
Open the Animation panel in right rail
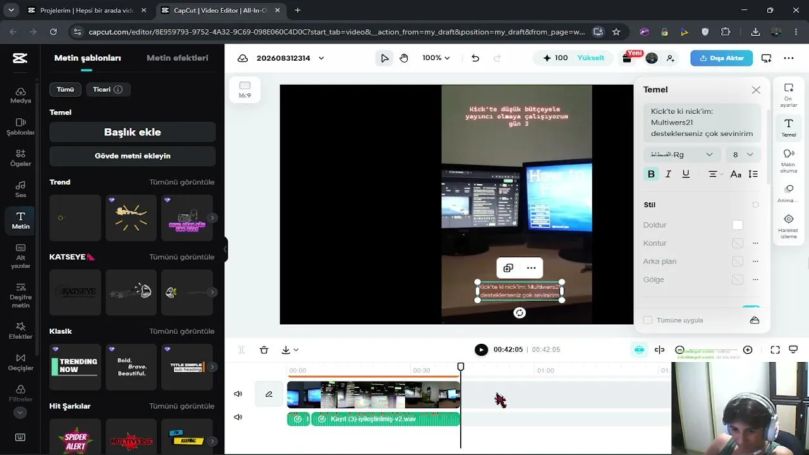pyautogui.click(x=789, y=193)
